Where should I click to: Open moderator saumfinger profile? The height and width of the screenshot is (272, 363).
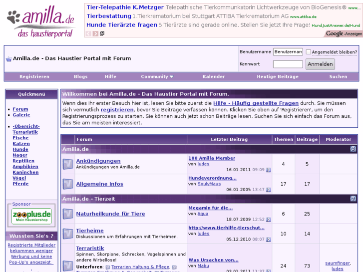click(x=338, y=263)
